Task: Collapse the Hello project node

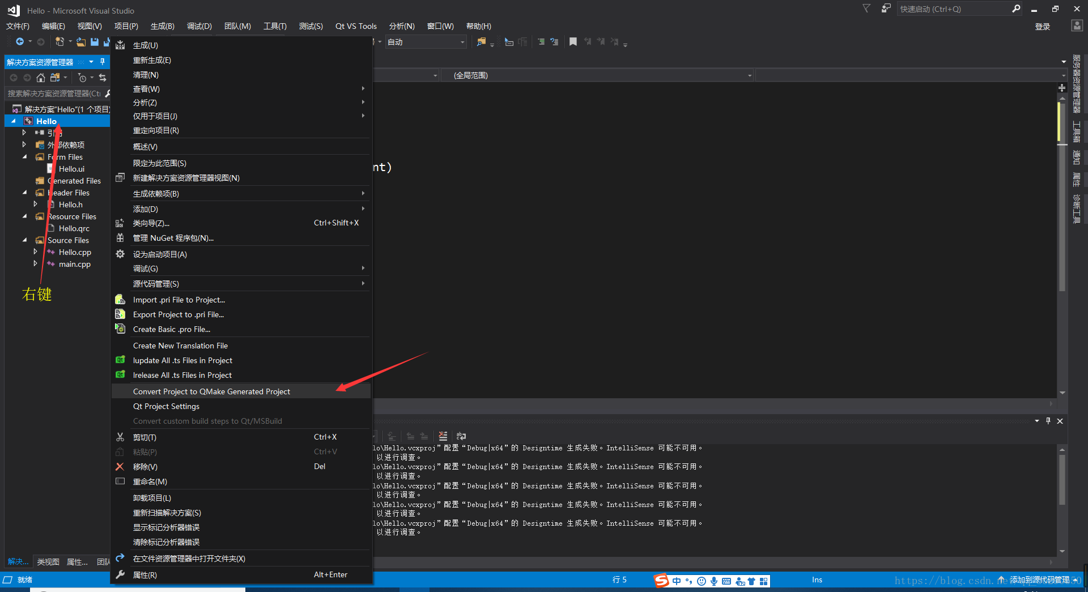Action: point(14,121)
